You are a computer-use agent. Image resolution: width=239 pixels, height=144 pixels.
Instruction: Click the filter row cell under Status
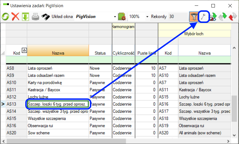click(x=100, y=59)
